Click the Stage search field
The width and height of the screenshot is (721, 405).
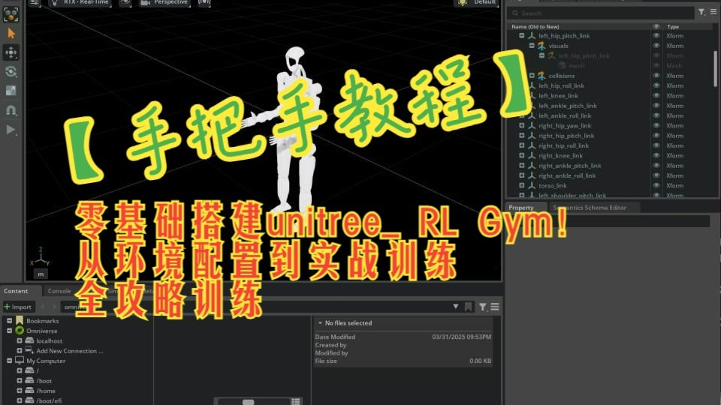600,13
